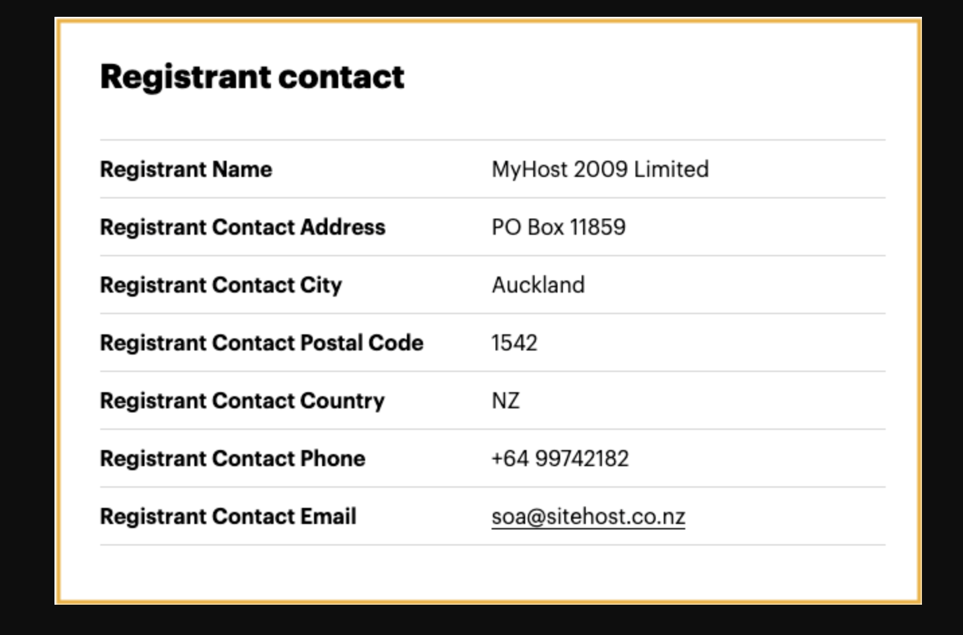Click the Registrant Name label
This screenshot has width=963, height=635.
pyautogui.click(x=186, y=170)
